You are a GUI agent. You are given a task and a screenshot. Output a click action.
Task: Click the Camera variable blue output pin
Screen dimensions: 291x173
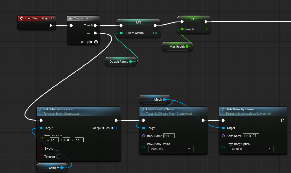tap(62, 168)
